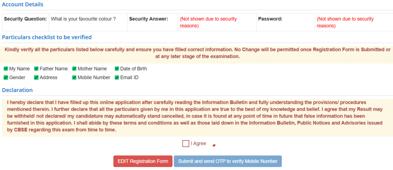The image size is (393, 170).
Task: Uncheck the Mother Name checkbox
Action: pyautogui.click(x=74, y=69)
